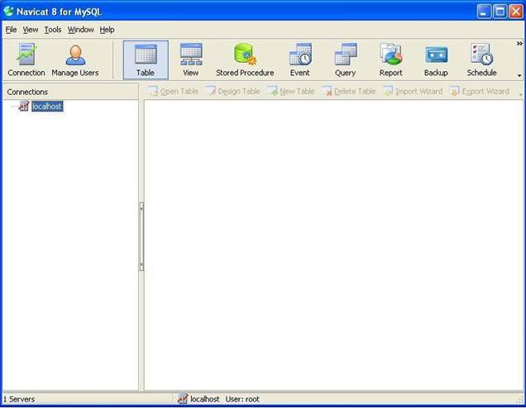Open the Window menu
526x408 pixels.
point(80,30)
